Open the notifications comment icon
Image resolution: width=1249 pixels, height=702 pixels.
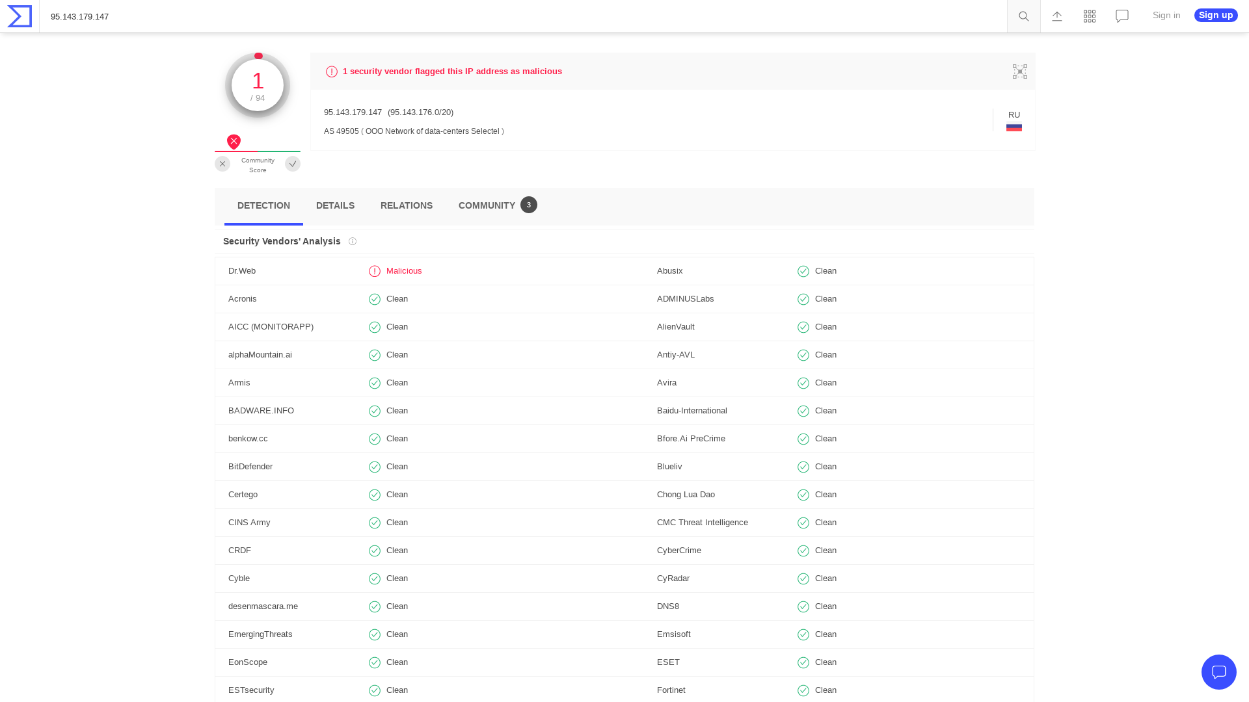pyautogui.click(x=1122, y=16)
